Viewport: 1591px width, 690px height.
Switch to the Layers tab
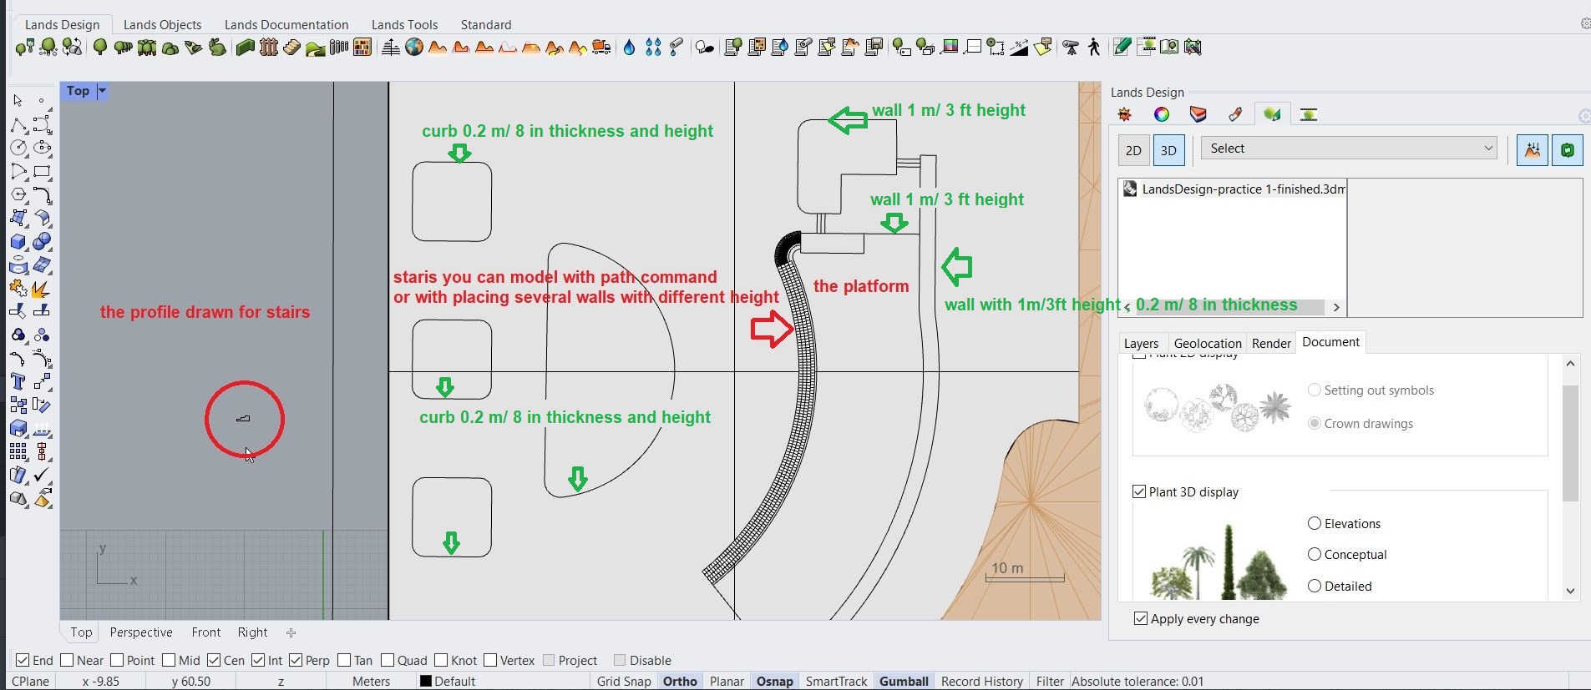(1141, 343)
